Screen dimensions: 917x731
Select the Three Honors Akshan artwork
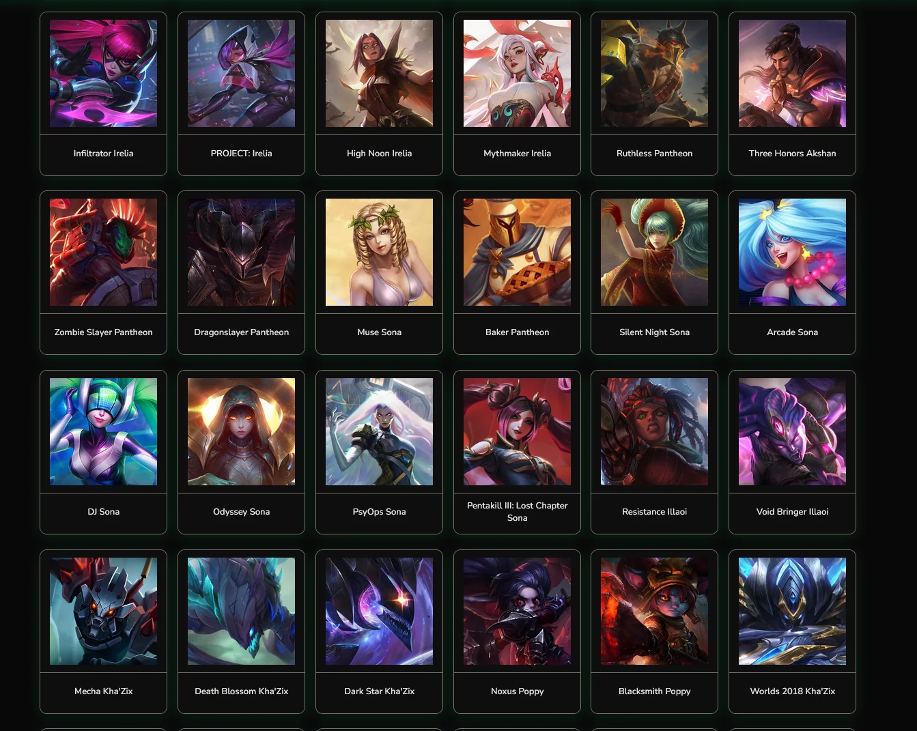point(792,73)
